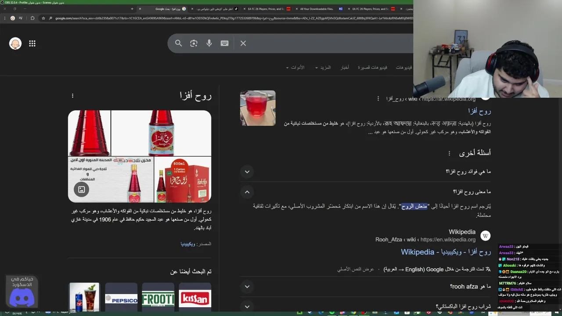562x316 pixels.
Task: Open the Pepsico related search card
Action: 121,297
